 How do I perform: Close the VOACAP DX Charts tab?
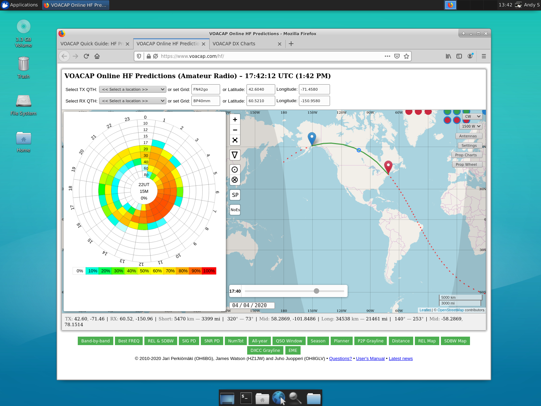pos(280,44)
